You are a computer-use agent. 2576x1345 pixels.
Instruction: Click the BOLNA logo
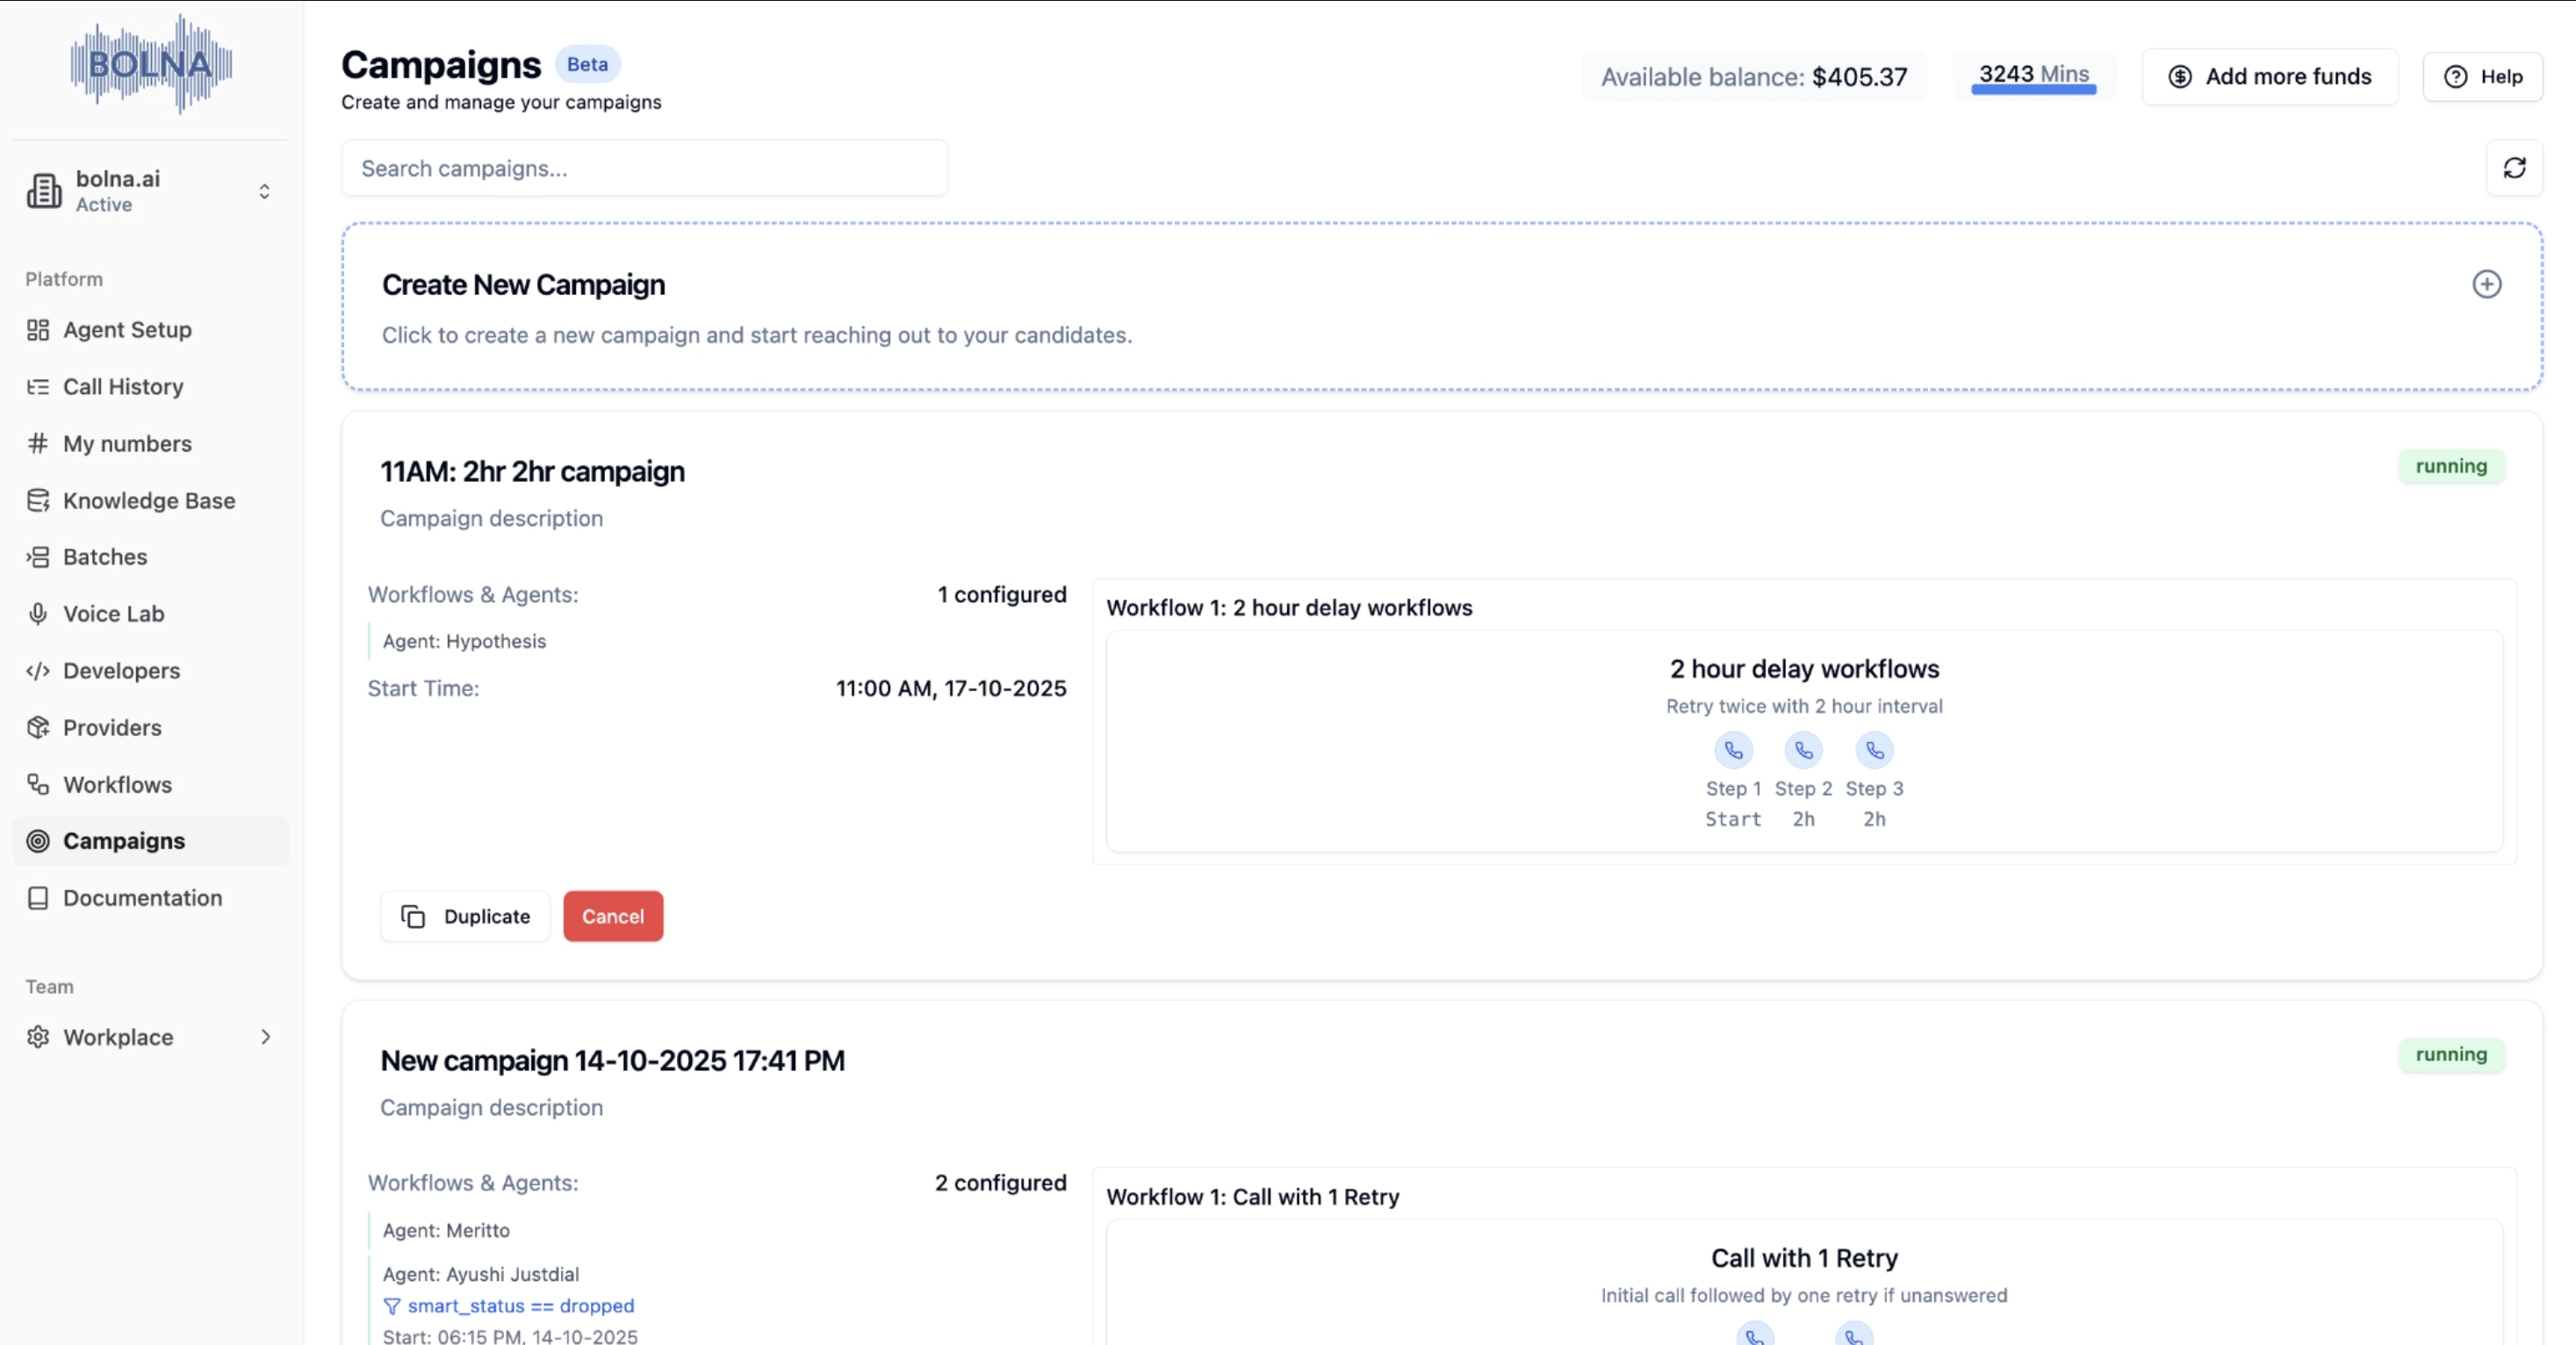coord(151,64)
